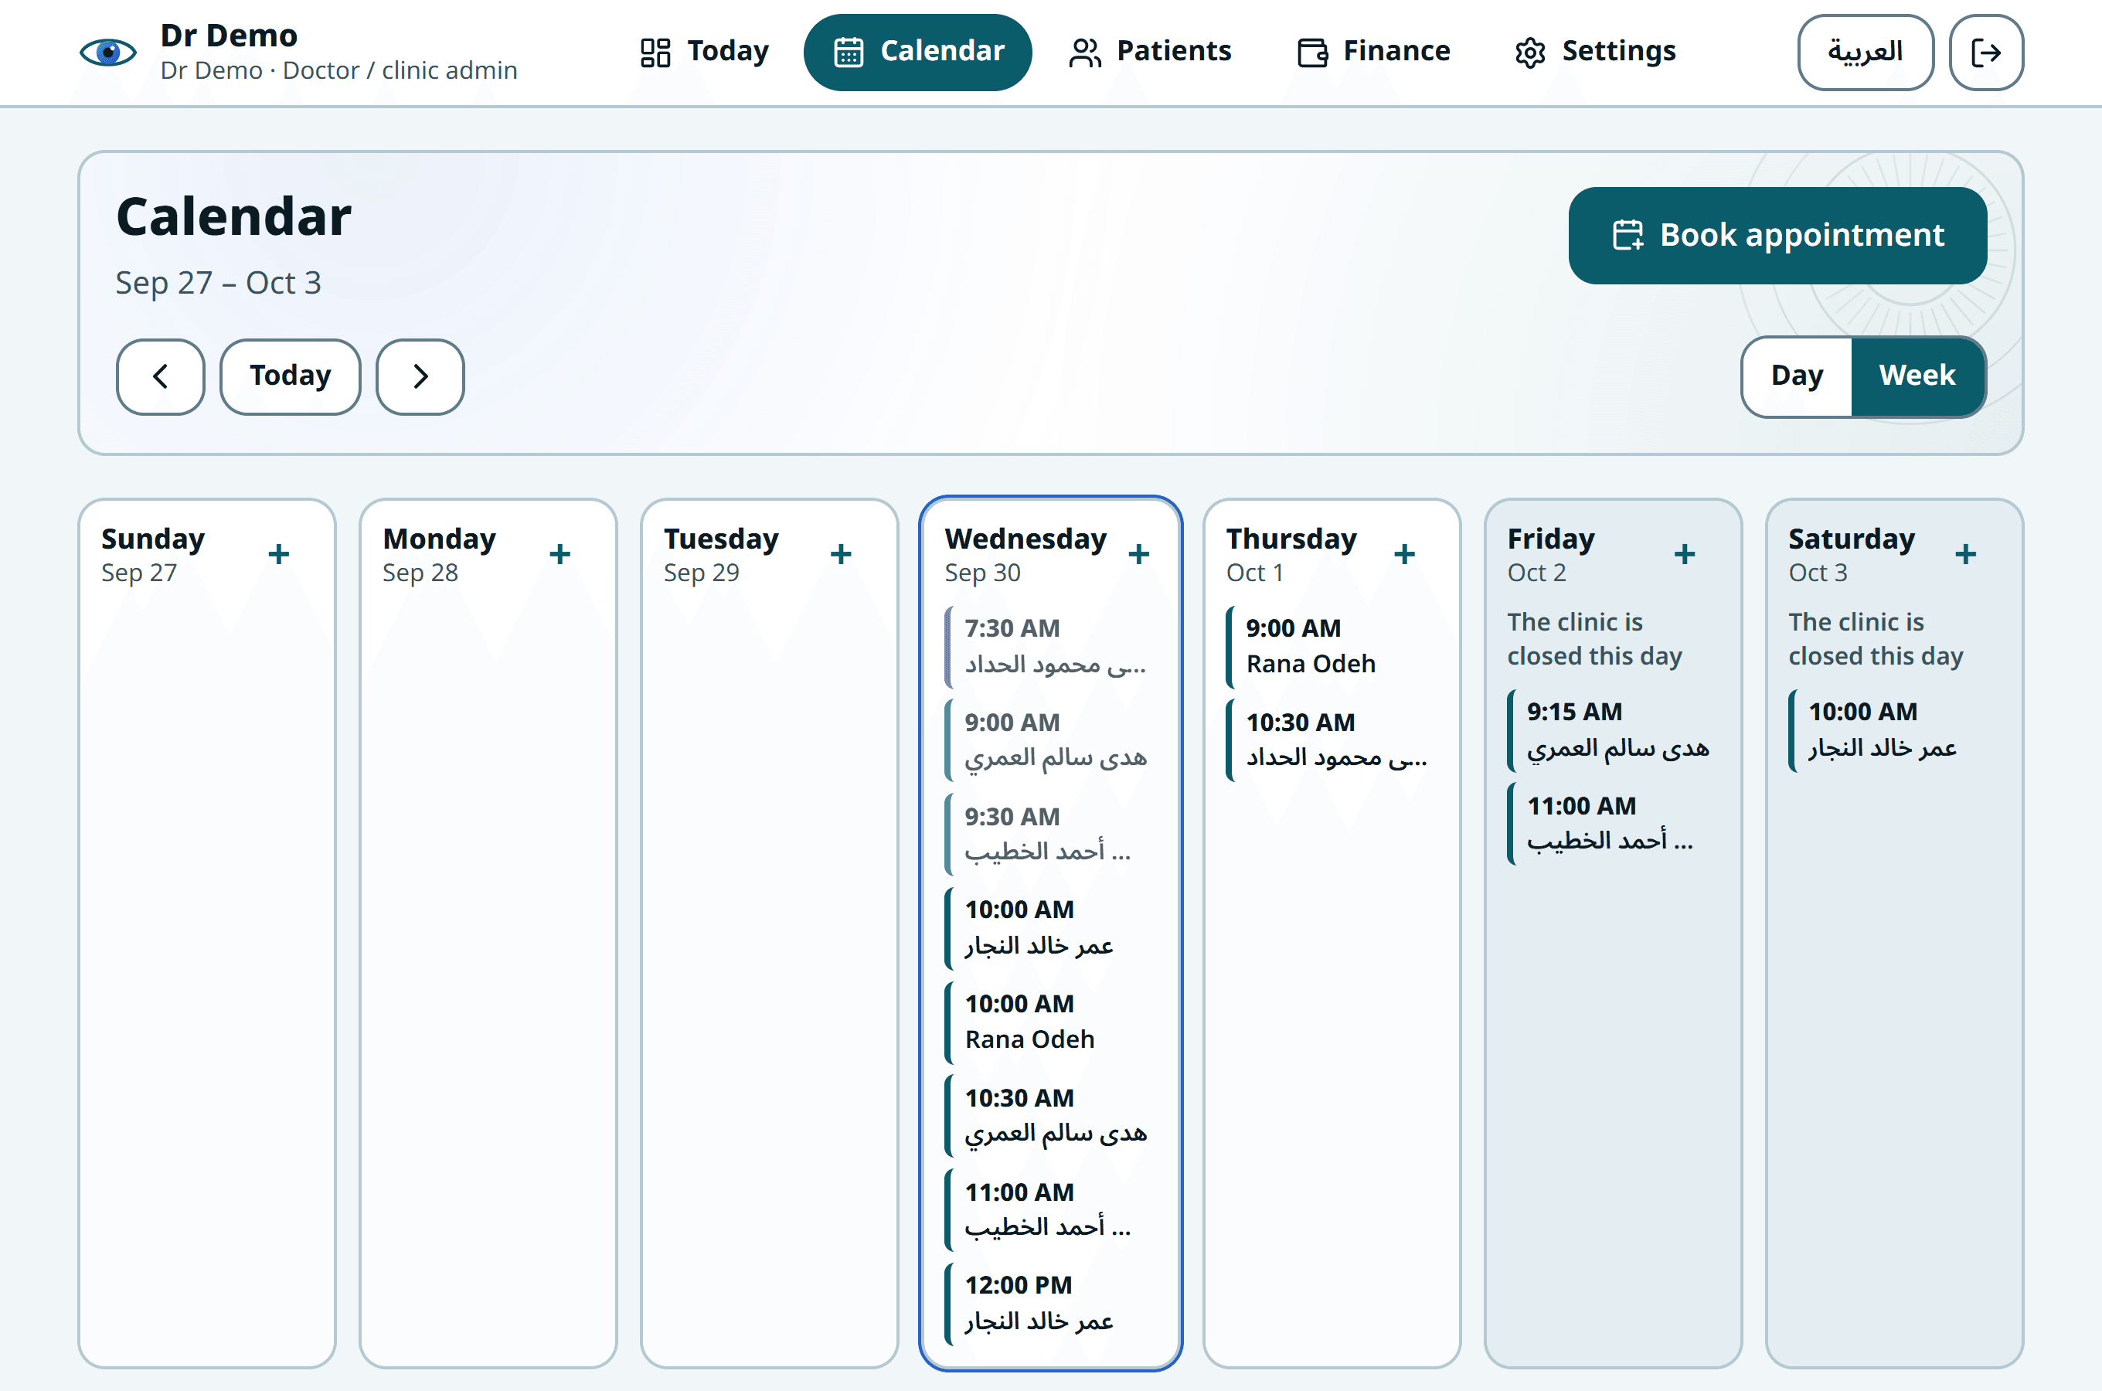This screenshot has width=2102, height=1391.
Task: Open Friday 9:15 AM appointment
Action: point(1614,730)
